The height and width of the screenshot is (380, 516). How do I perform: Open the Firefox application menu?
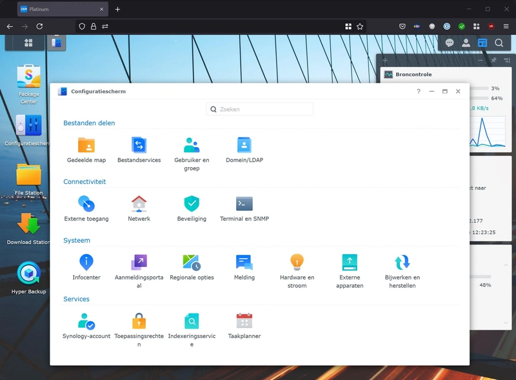point(507,26)
